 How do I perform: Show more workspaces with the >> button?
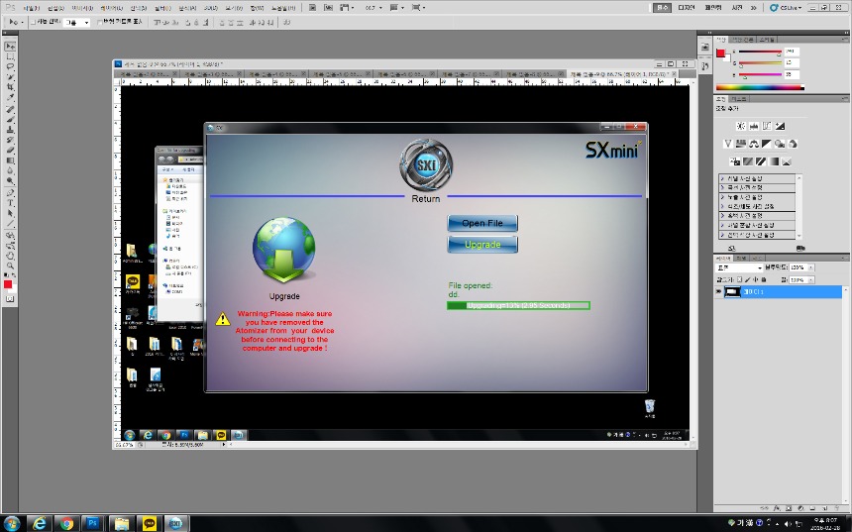[x=754, y=8]
